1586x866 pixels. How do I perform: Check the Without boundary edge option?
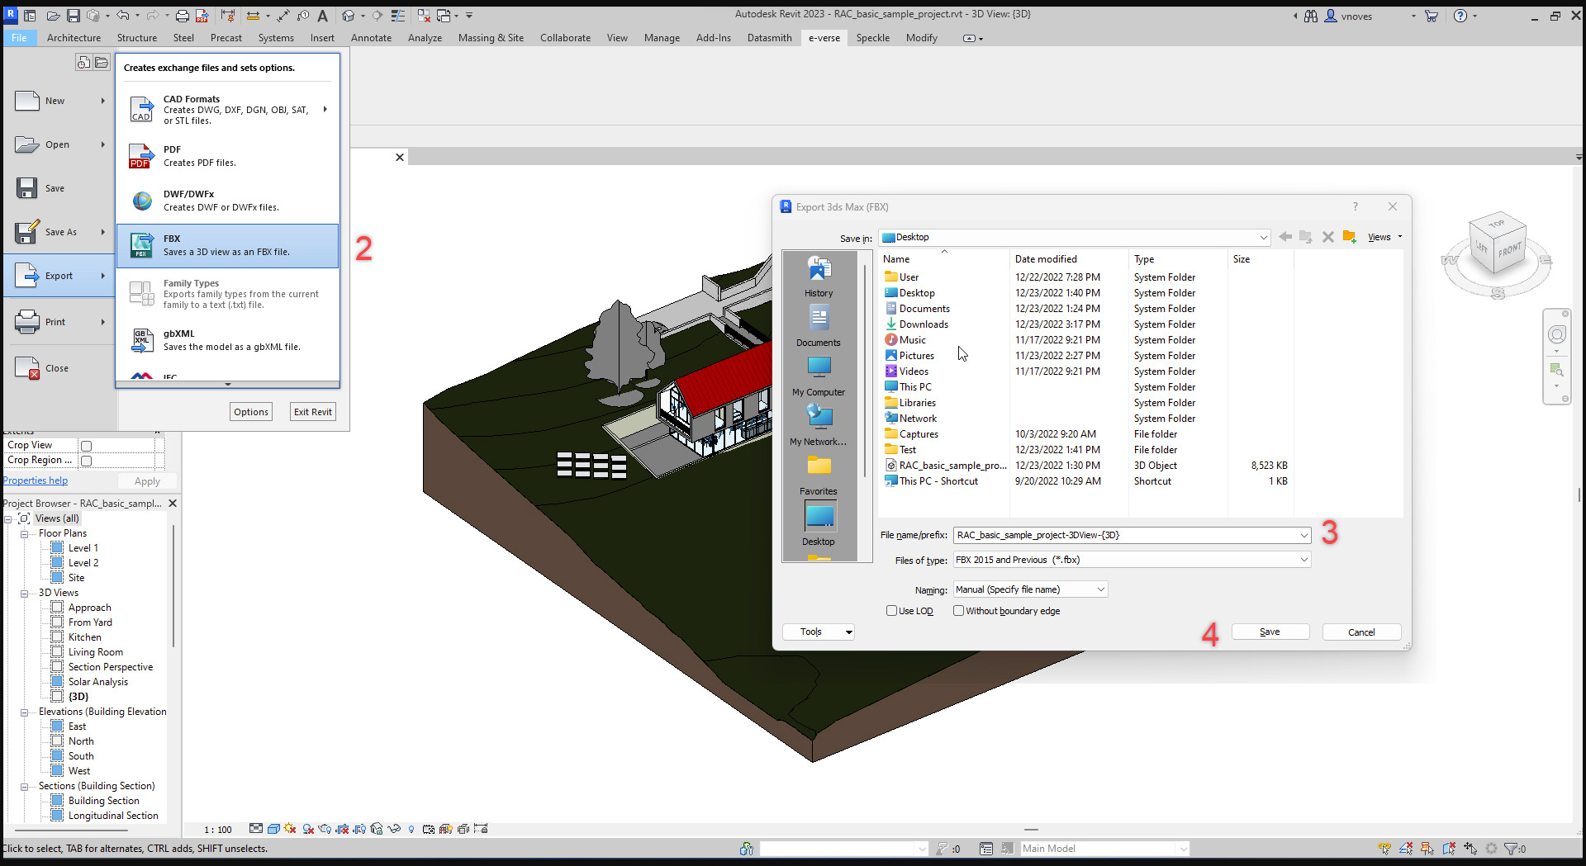click(x=958, y=611)
